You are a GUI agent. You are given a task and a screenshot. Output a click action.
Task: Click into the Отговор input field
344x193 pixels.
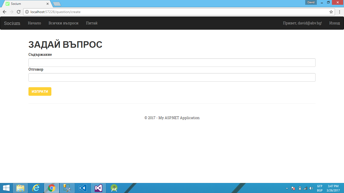pos(172,77)
